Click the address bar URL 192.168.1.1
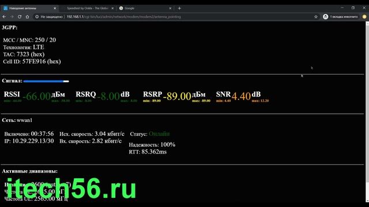Screen dimensions: 369x207 [123, 17]
